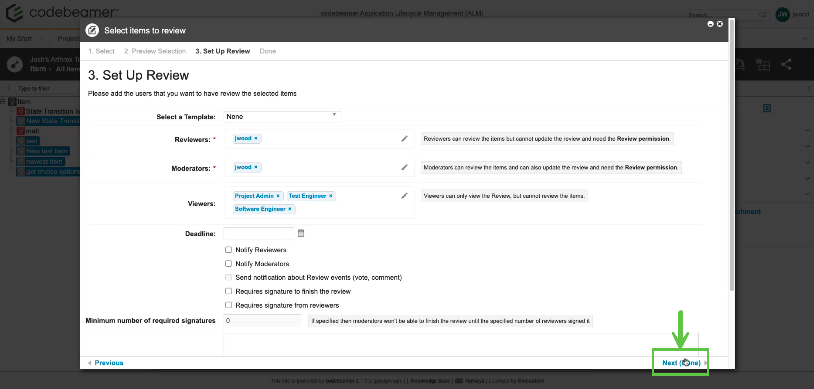Click the Next (Done) button

click(x=681, y=363)
